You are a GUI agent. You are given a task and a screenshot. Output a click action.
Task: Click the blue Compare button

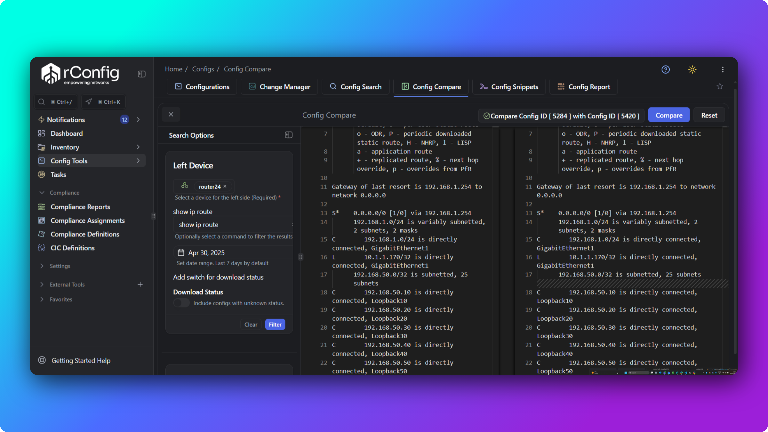669,115
